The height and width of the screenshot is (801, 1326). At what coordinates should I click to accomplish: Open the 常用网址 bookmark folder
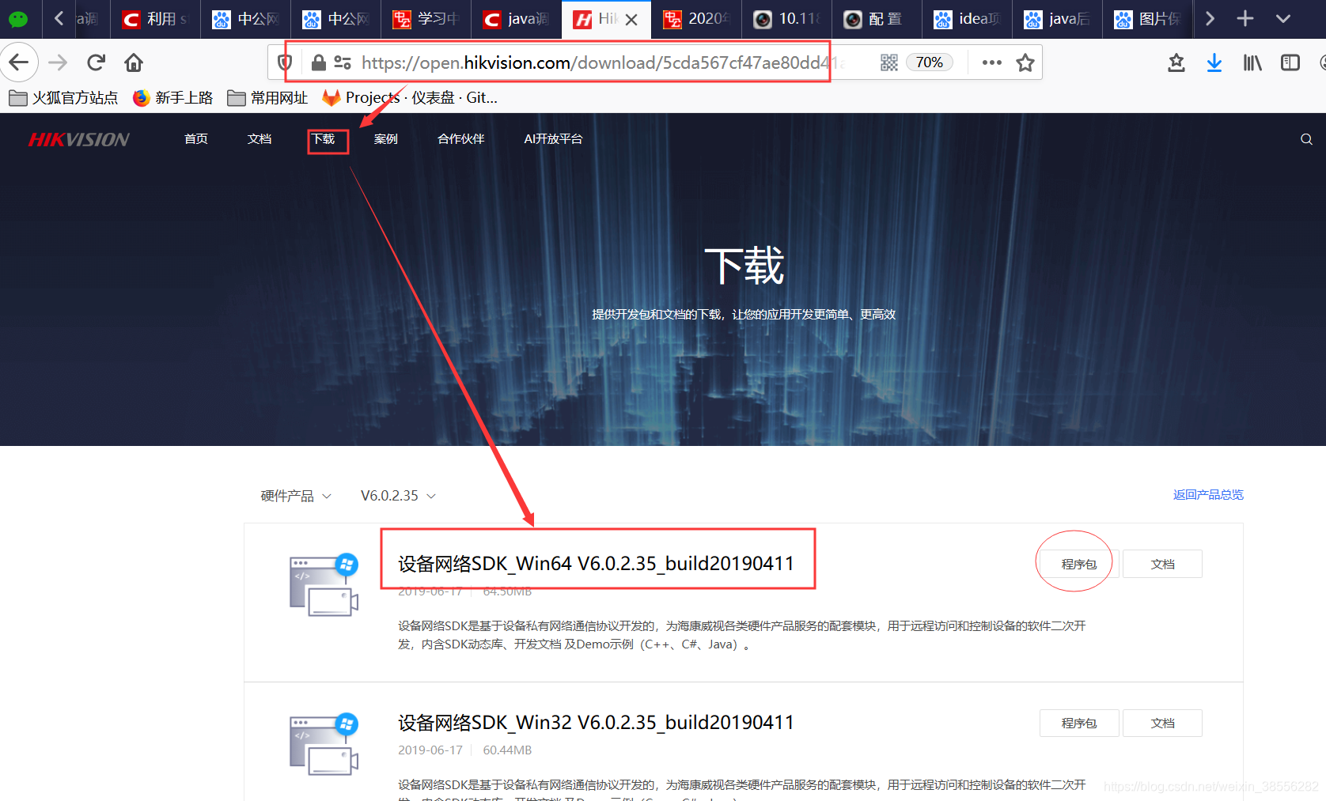pos(267,97)
